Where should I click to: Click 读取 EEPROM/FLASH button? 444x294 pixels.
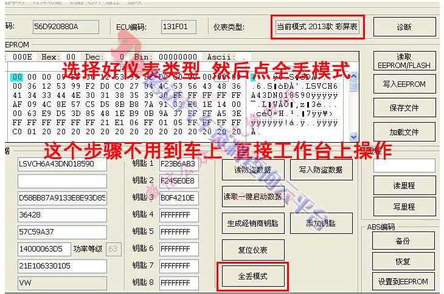tap(404, 61)
